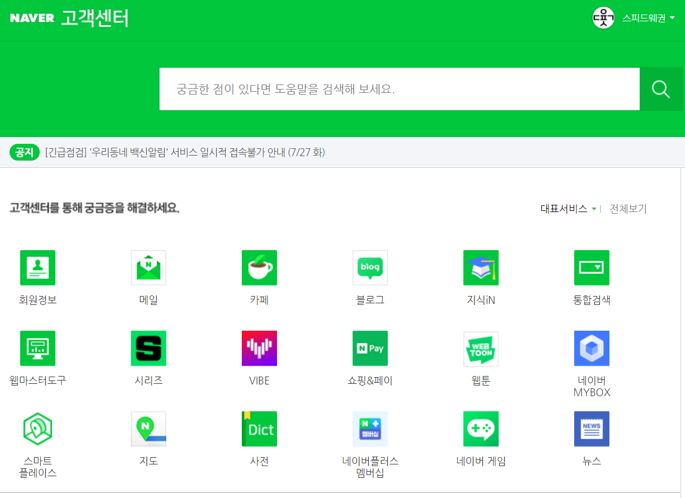685x498 pixels.
Task: Open the 대표서비스 dropdown filter
Action: (568, 209)
